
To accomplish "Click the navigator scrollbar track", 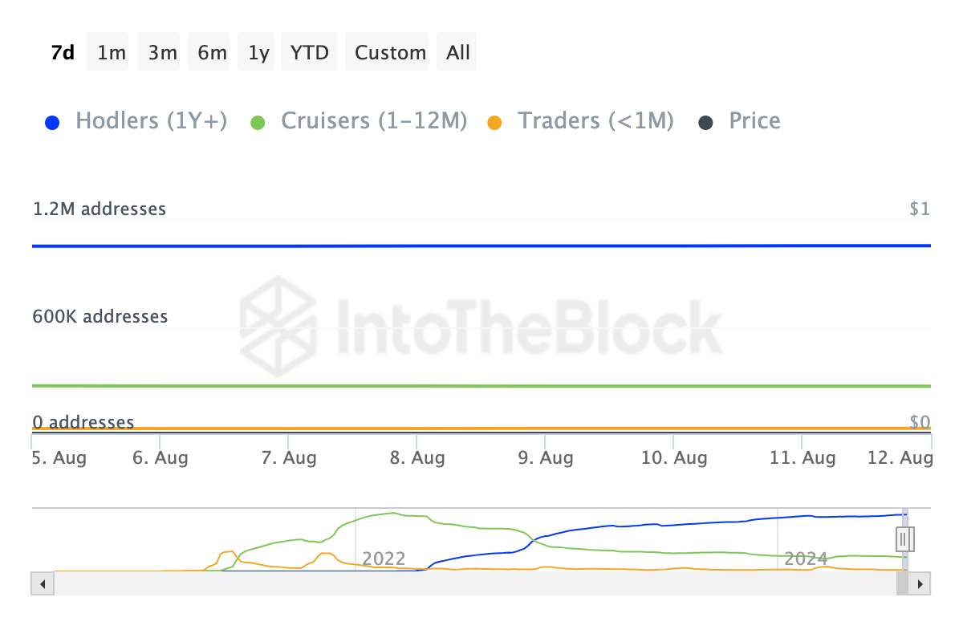I will pos(473,583).
